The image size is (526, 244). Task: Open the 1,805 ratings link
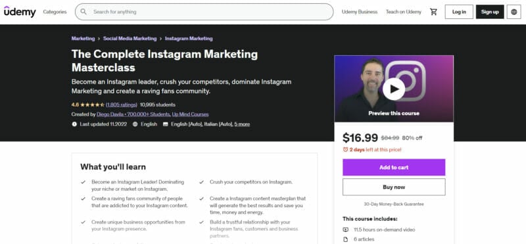pos(122,105)
